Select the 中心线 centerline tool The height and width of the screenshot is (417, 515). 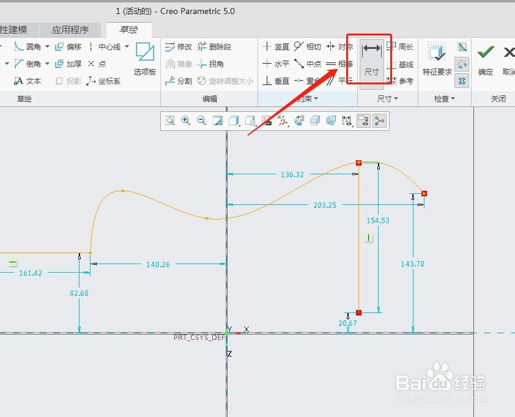pyautogui.click(x=105, y=46)
